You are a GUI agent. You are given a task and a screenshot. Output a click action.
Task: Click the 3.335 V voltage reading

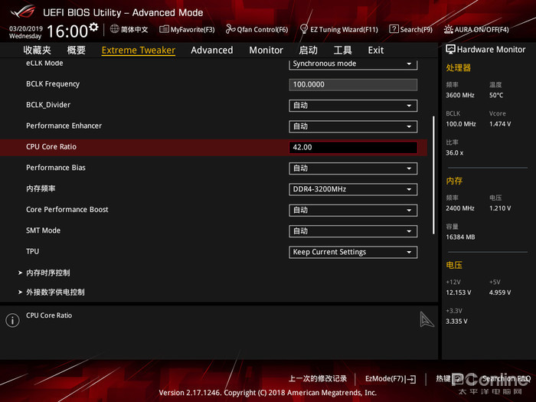coord(456,322)
